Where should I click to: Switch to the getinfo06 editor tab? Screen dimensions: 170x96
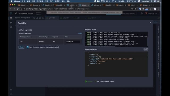click(52, 18)
